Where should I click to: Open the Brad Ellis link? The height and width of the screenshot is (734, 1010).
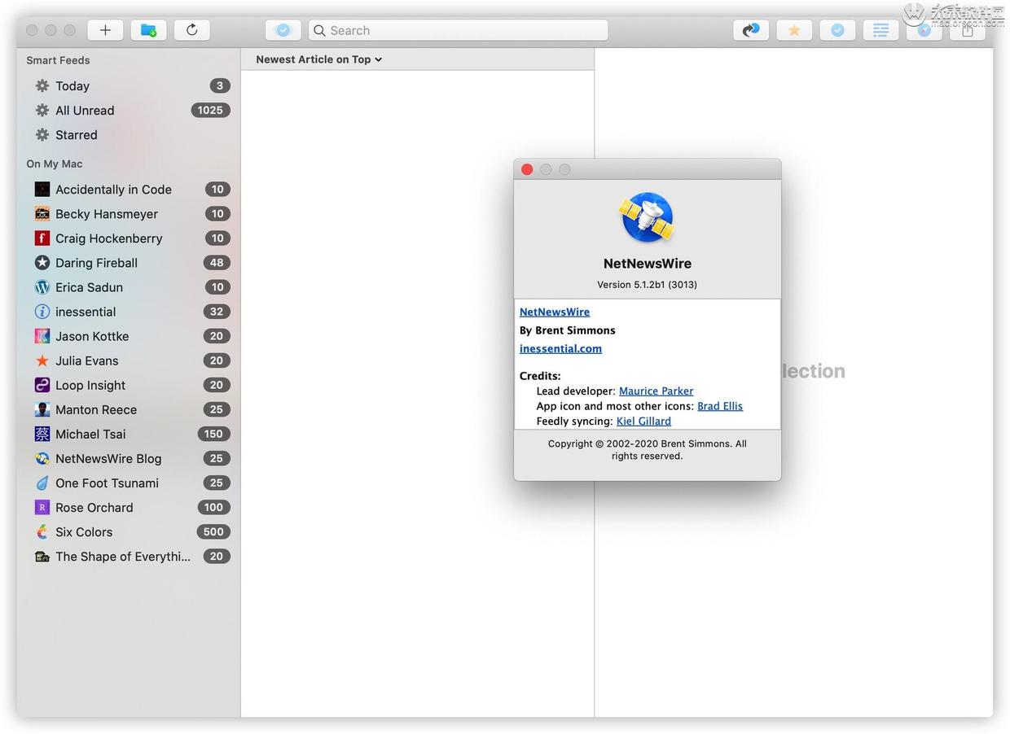click(720, 405)
